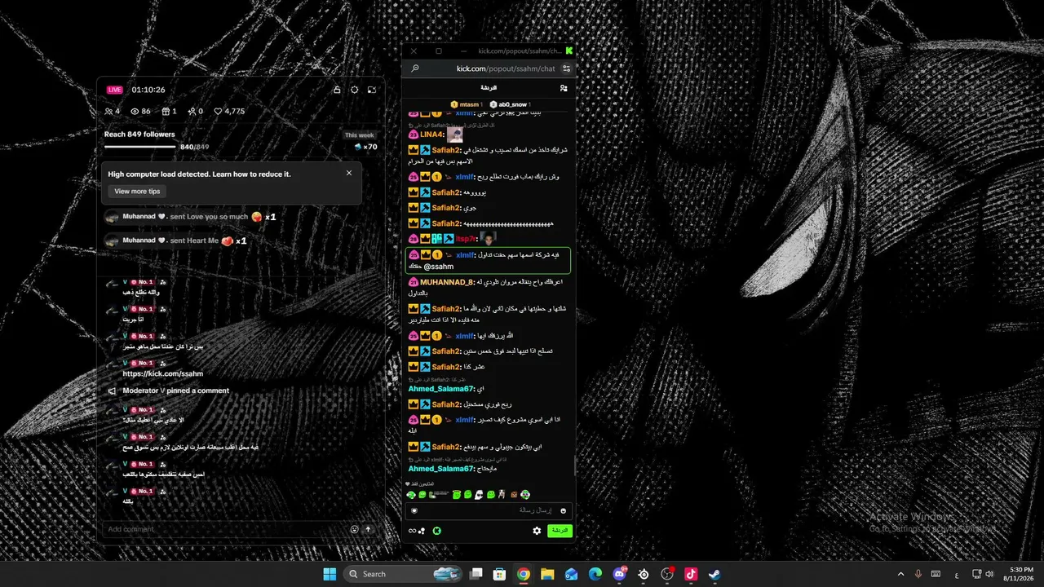Show hidden system tray icons chevron
1044x587 pixels.
pyautogui.click(x=900, y=574)
